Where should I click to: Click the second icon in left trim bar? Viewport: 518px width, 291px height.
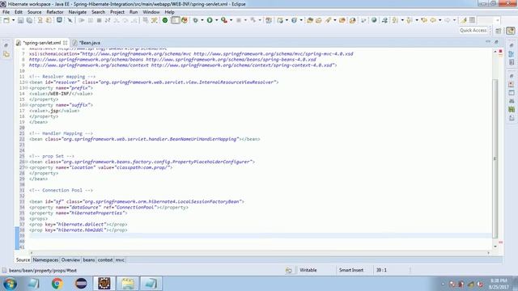point(6,54)
